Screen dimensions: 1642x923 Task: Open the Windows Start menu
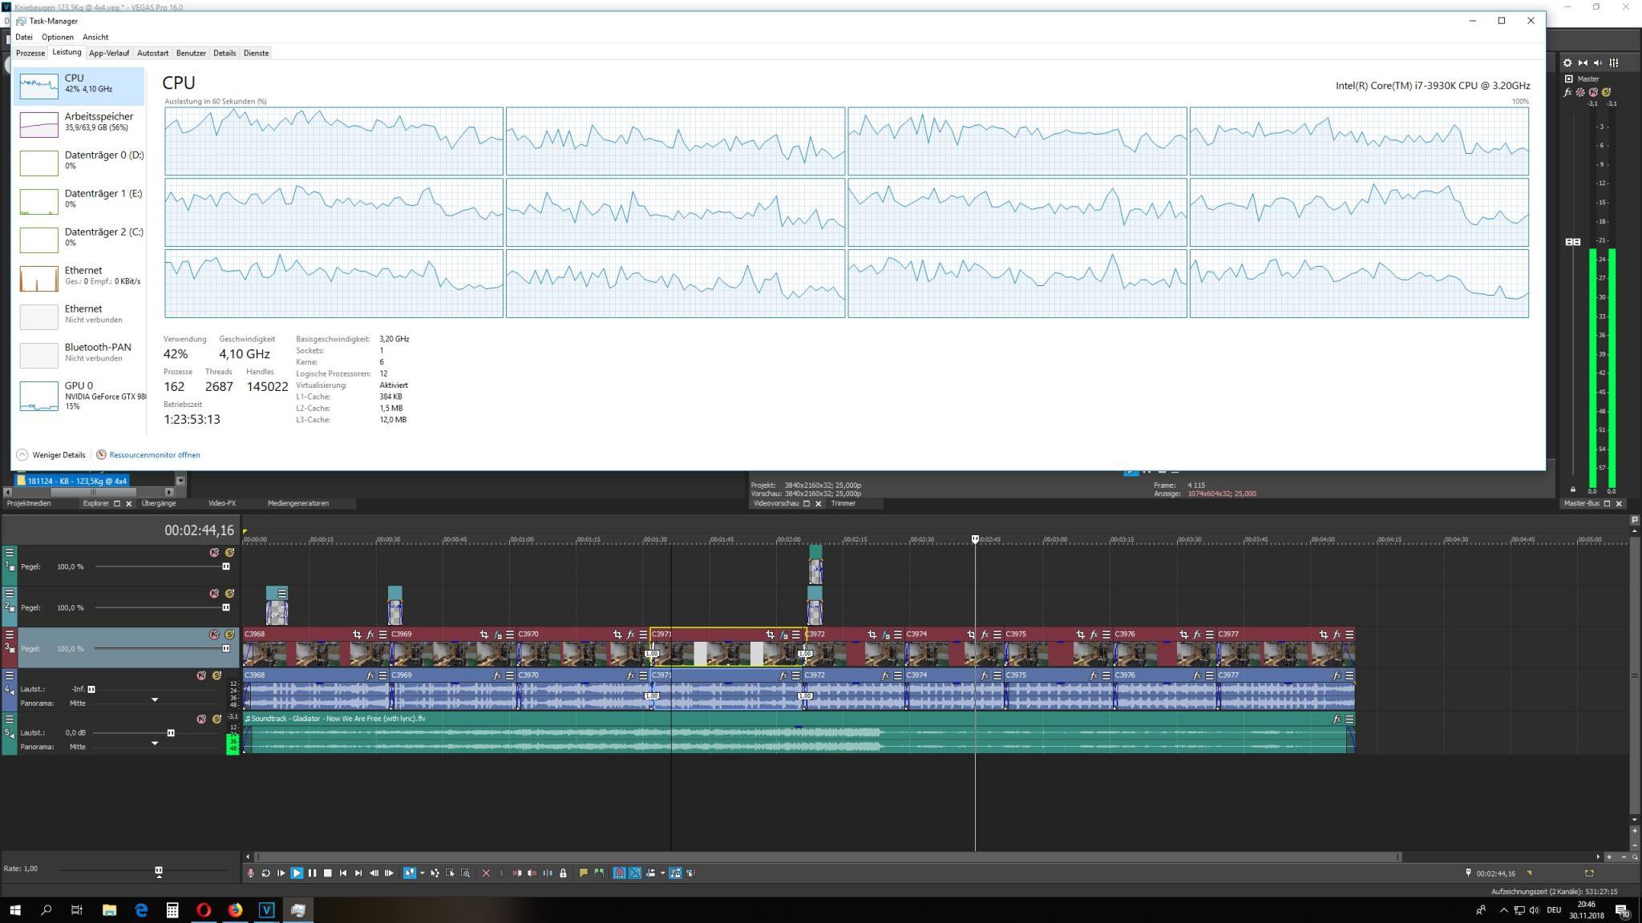point(14,909)
